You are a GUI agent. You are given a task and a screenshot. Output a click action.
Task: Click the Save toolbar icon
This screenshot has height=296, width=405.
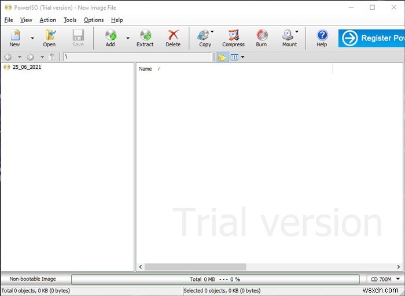click(78, 38)
